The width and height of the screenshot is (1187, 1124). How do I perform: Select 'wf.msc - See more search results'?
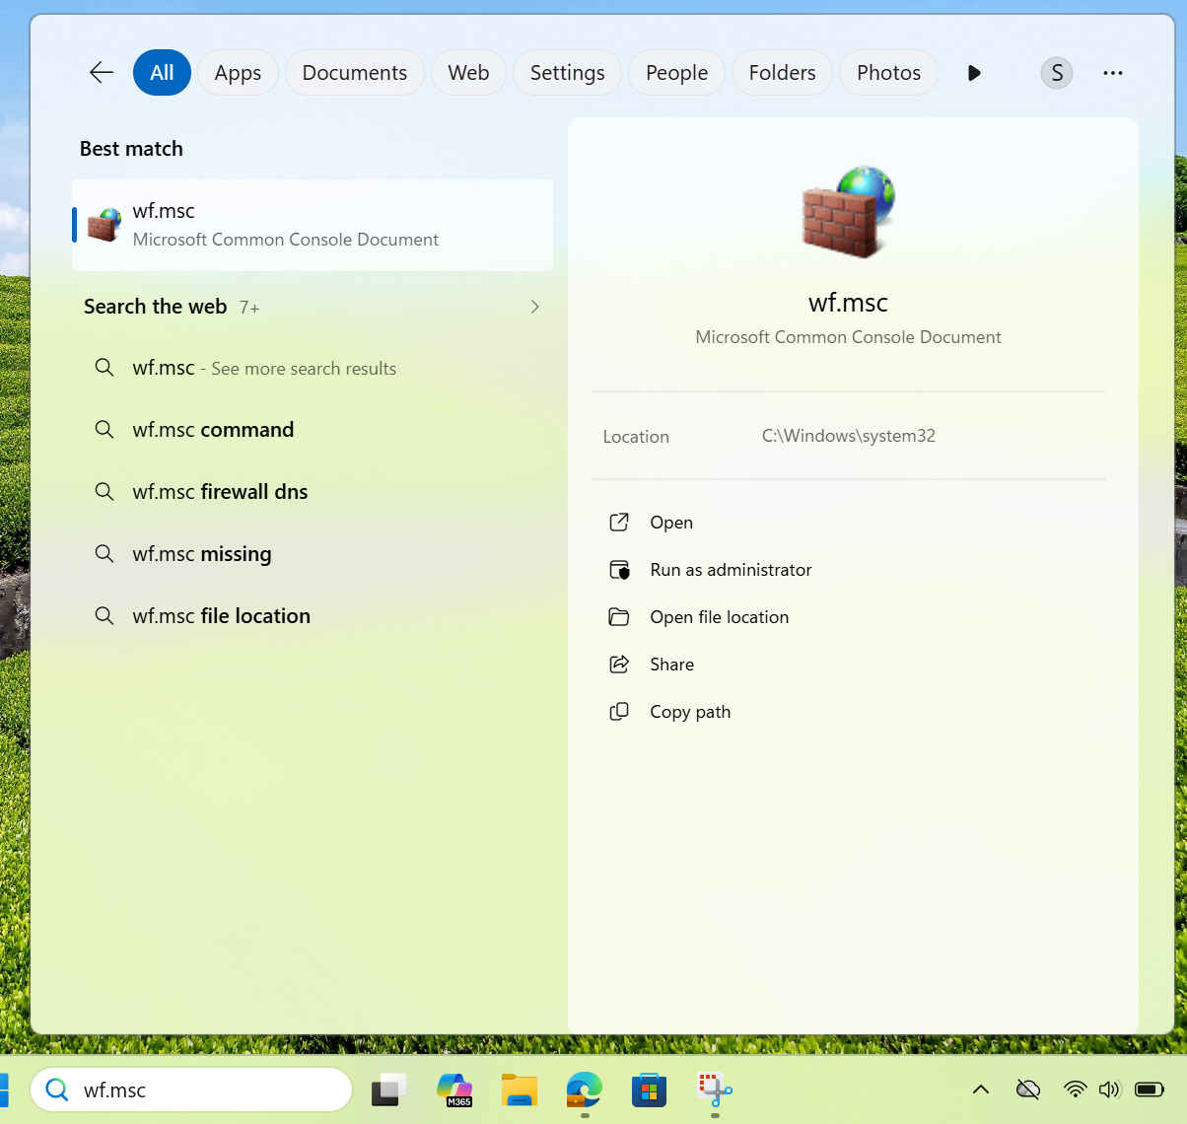point(313,368)
